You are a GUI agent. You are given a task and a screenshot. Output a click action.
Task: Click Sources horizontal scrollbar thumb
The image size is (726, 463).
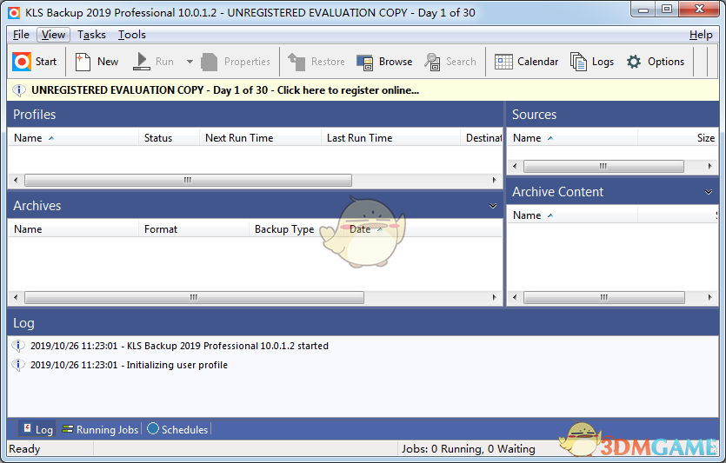tap(603, 166)
